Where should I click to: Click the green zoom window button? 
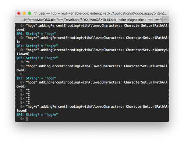click(30, 13)
